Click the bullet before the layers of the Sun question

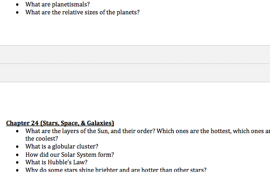coord(17,132)
